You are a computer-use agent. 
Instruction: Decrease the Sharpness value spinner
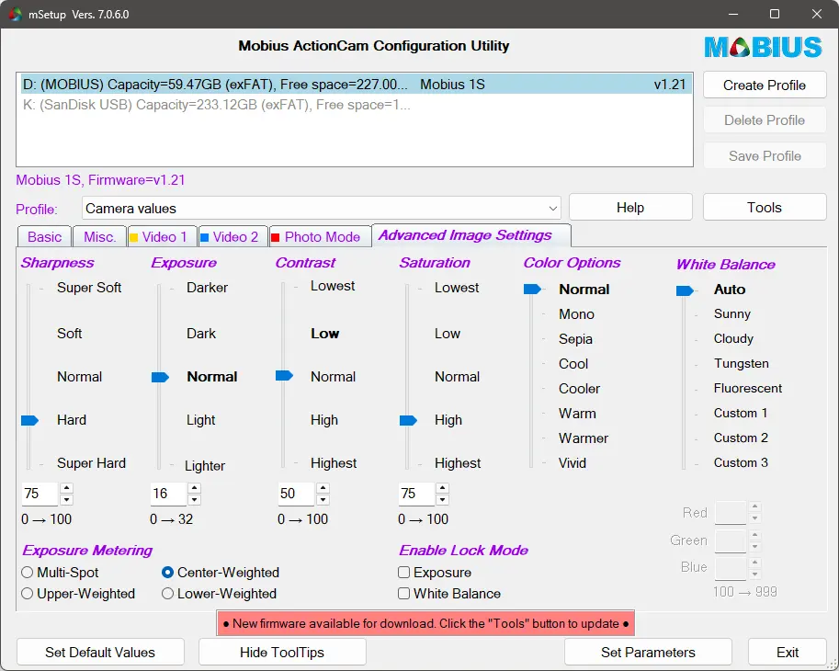click(x=66, y=500)
